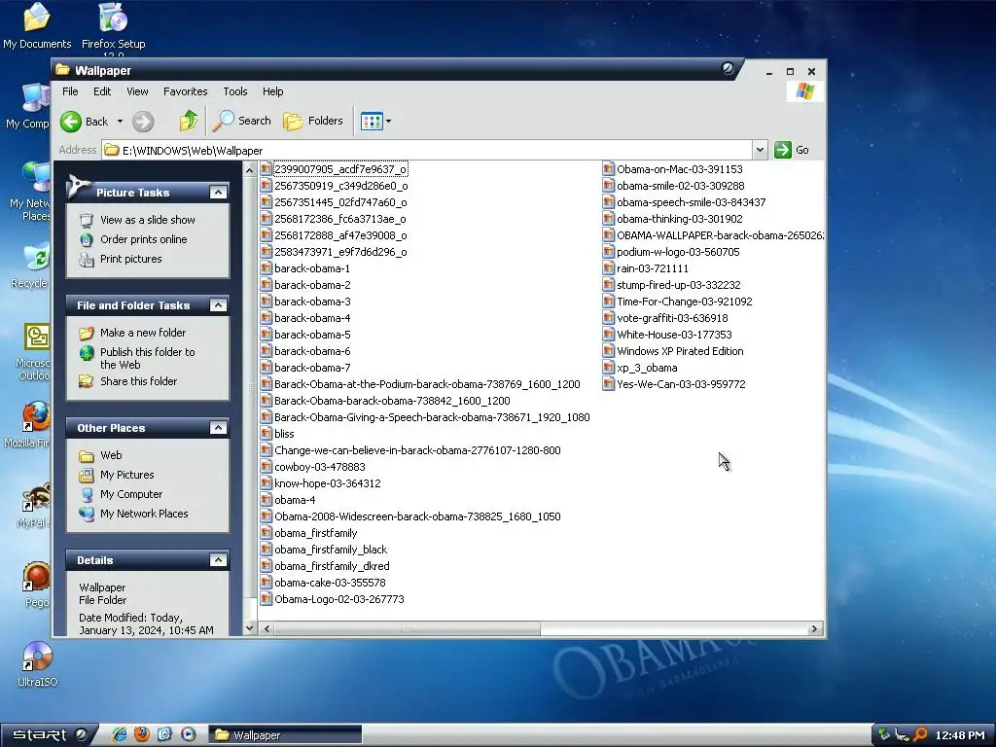Open the Search toolbar button

coord(241,121)
